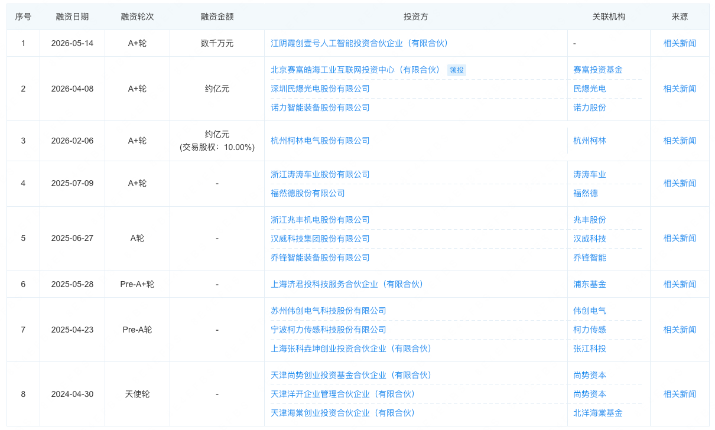Open related institution 涛涛车业
Image resolution: width=715 pixels, height=430 pixels.
(x=590, y=174)
